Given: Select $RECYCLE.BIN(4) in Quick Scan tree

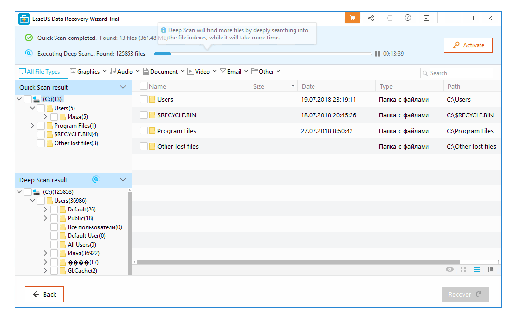Looking at the screenshot, I should [76, 134].
